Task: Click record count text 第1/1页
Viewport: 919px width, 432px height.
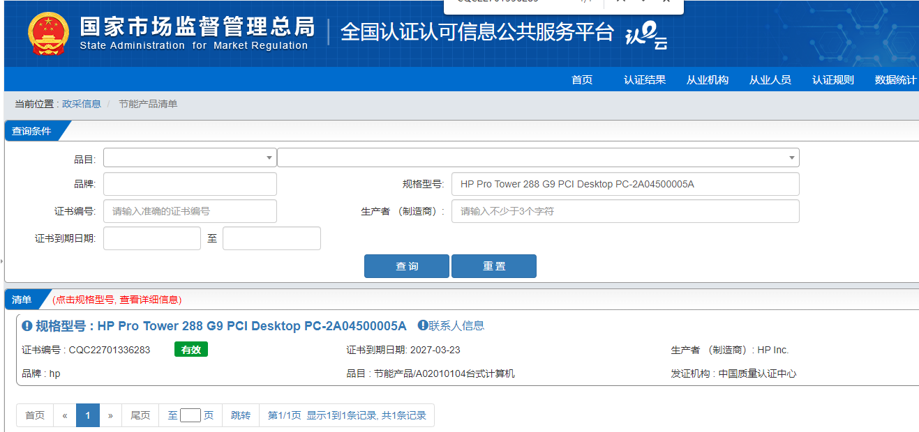Action: 285,415
